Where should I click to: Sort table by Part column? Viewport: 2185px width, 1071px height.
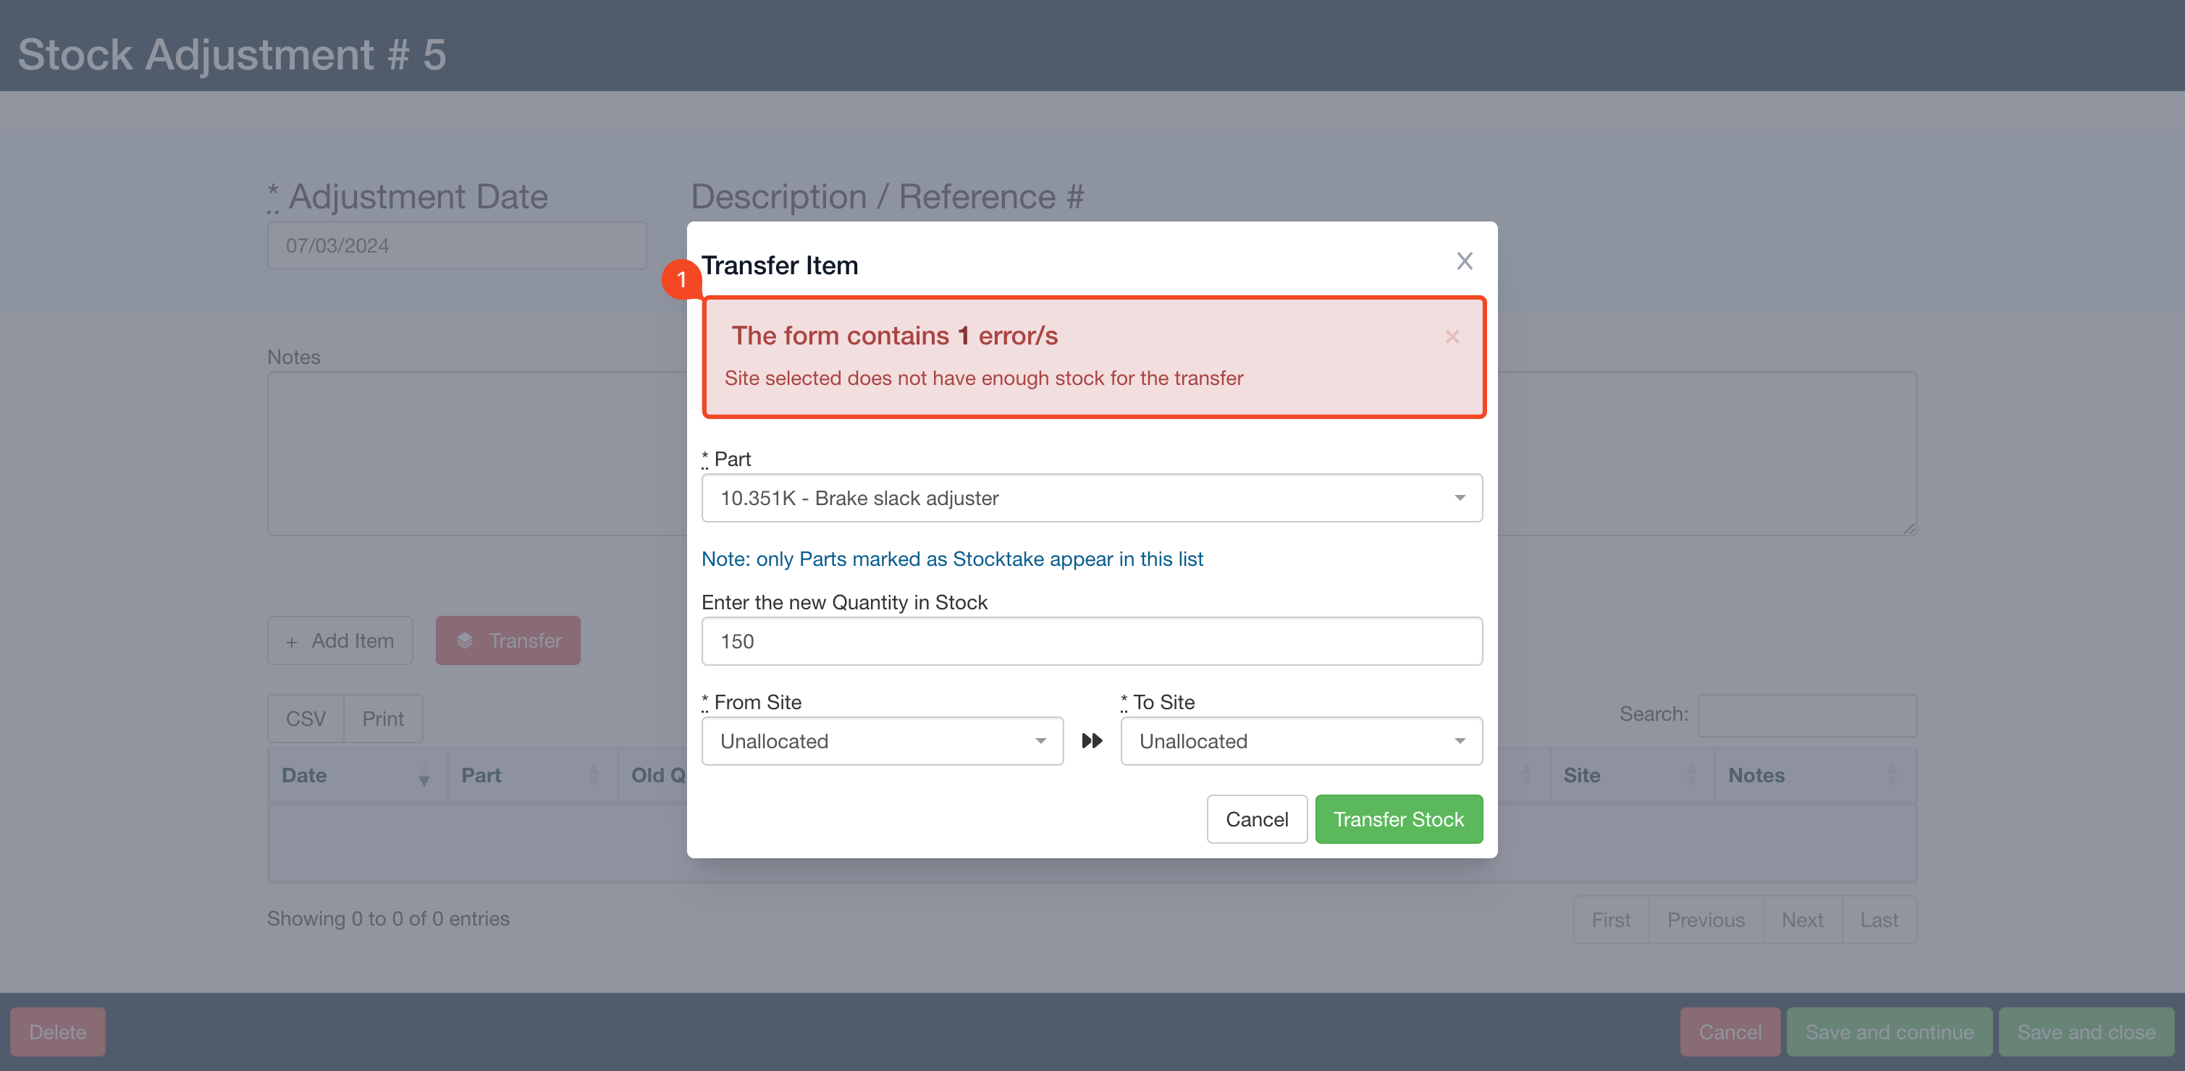point(530,775)
